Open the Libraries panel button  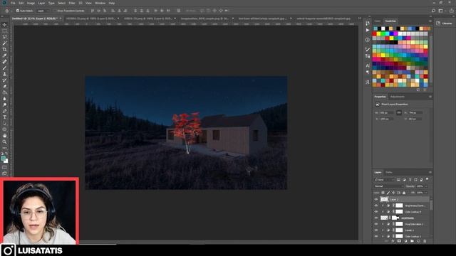(445, 23)
